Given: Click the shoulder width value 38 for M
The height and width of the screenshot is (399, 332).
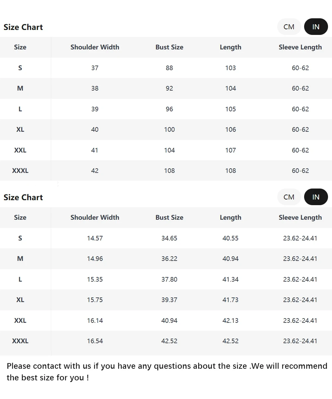Looking at the screenshot, I should tap(95, 88).
